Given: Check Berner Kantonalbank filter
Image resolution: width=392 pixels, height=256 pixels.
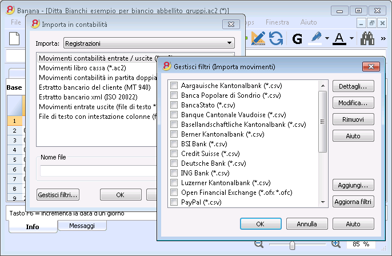Looking at the screenshot, I should point(174,134).
